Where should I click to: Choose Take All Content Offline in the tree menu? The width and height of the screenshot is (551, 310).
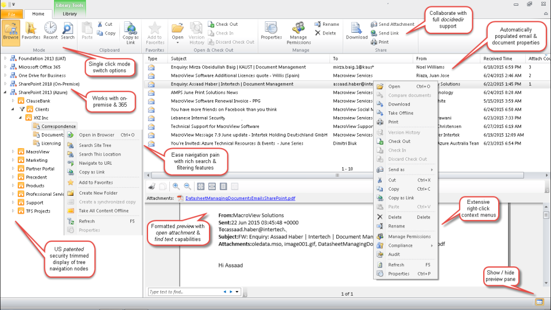pos(103,211)
